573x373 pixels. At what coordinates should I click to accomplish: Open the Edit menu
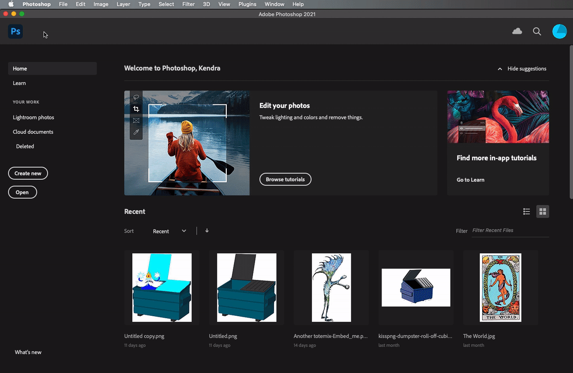point(80,4)
